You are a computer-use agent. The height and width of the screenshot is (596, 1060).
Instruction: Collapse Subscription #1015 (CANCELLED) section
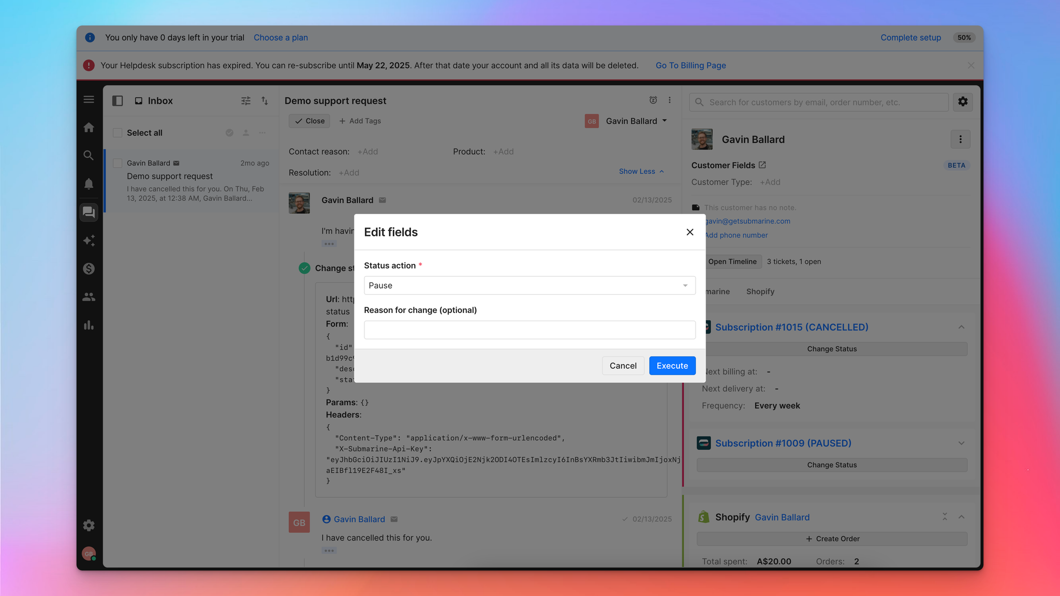961,327
